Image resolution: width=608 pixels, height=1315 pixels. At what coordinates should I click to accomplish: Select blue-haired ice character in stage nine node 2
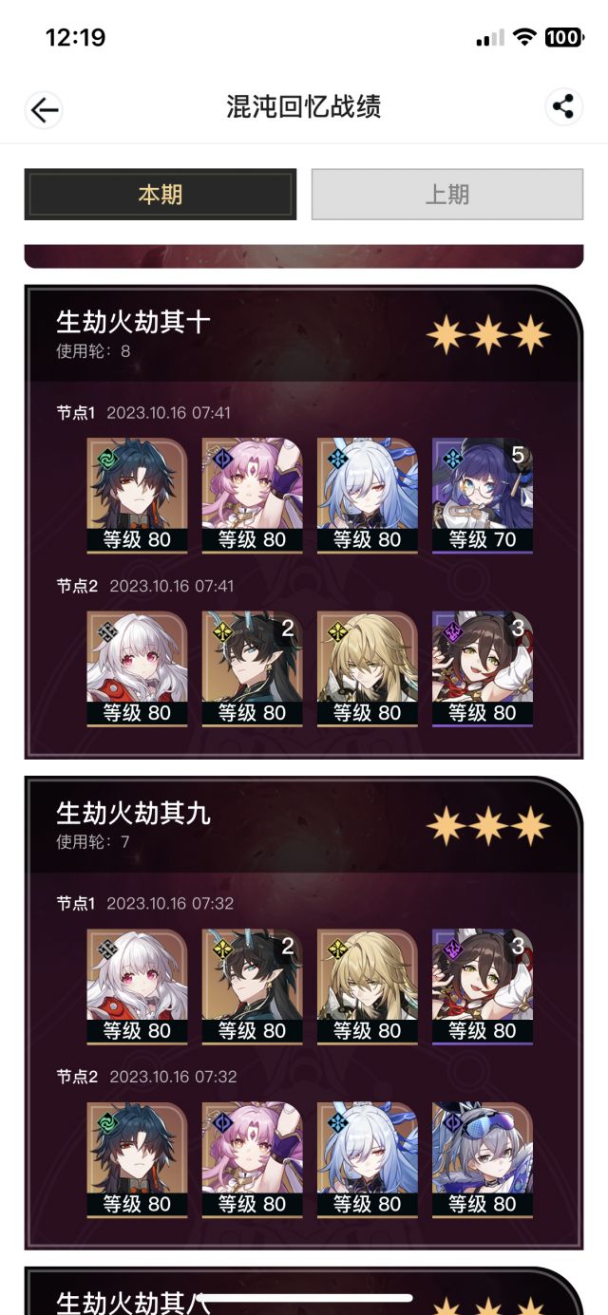pos(367,1159)
